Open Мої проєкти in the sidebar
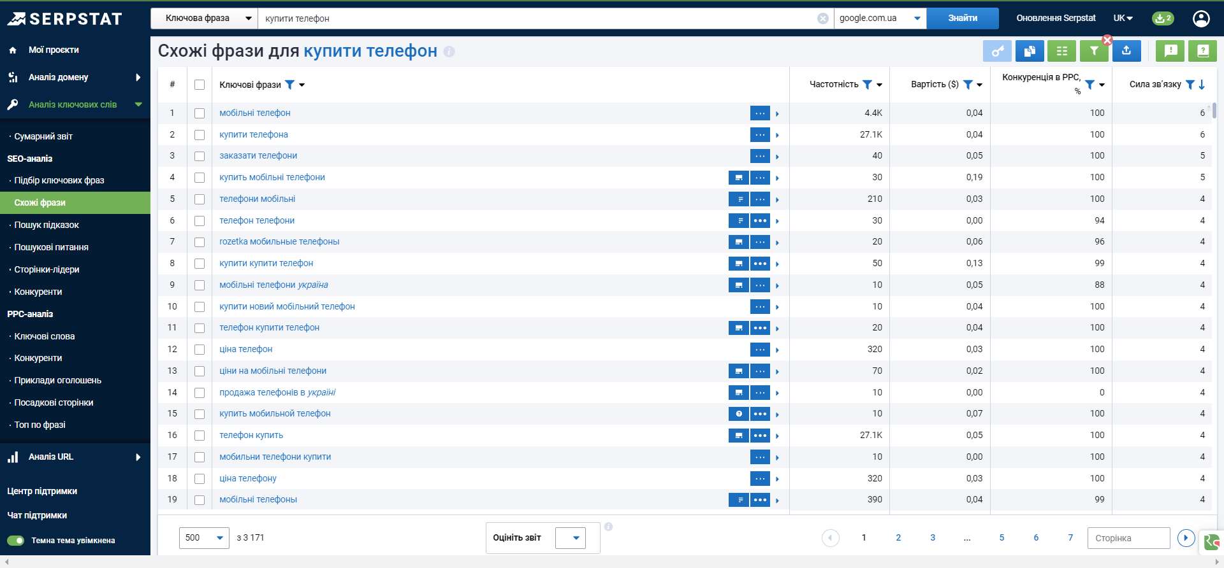The image size is (1224, 568). point(54,50)
